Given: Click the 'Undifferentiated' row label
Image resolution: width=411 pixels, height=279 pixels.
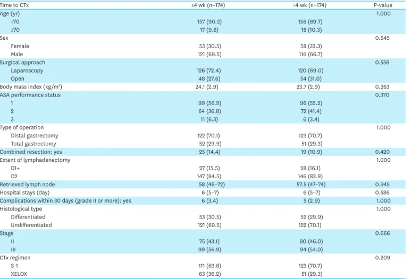Looking at the screenshot, I should pos(31,225).
